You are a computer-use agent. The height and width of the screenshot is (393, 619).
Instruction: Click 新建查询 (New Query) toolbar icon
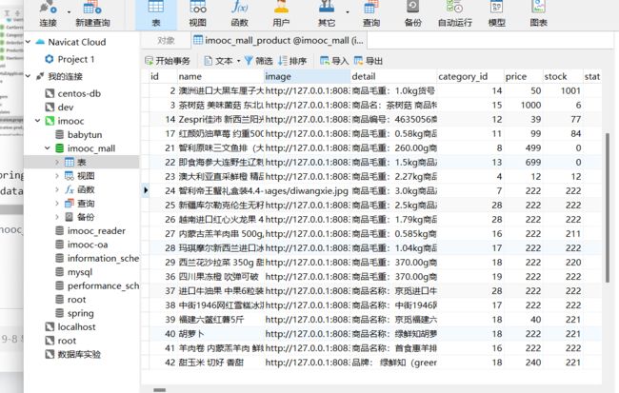[92, 14]
